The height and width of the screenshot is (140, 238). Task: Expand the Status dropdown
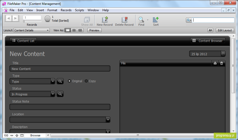click(x=53, y=94)
